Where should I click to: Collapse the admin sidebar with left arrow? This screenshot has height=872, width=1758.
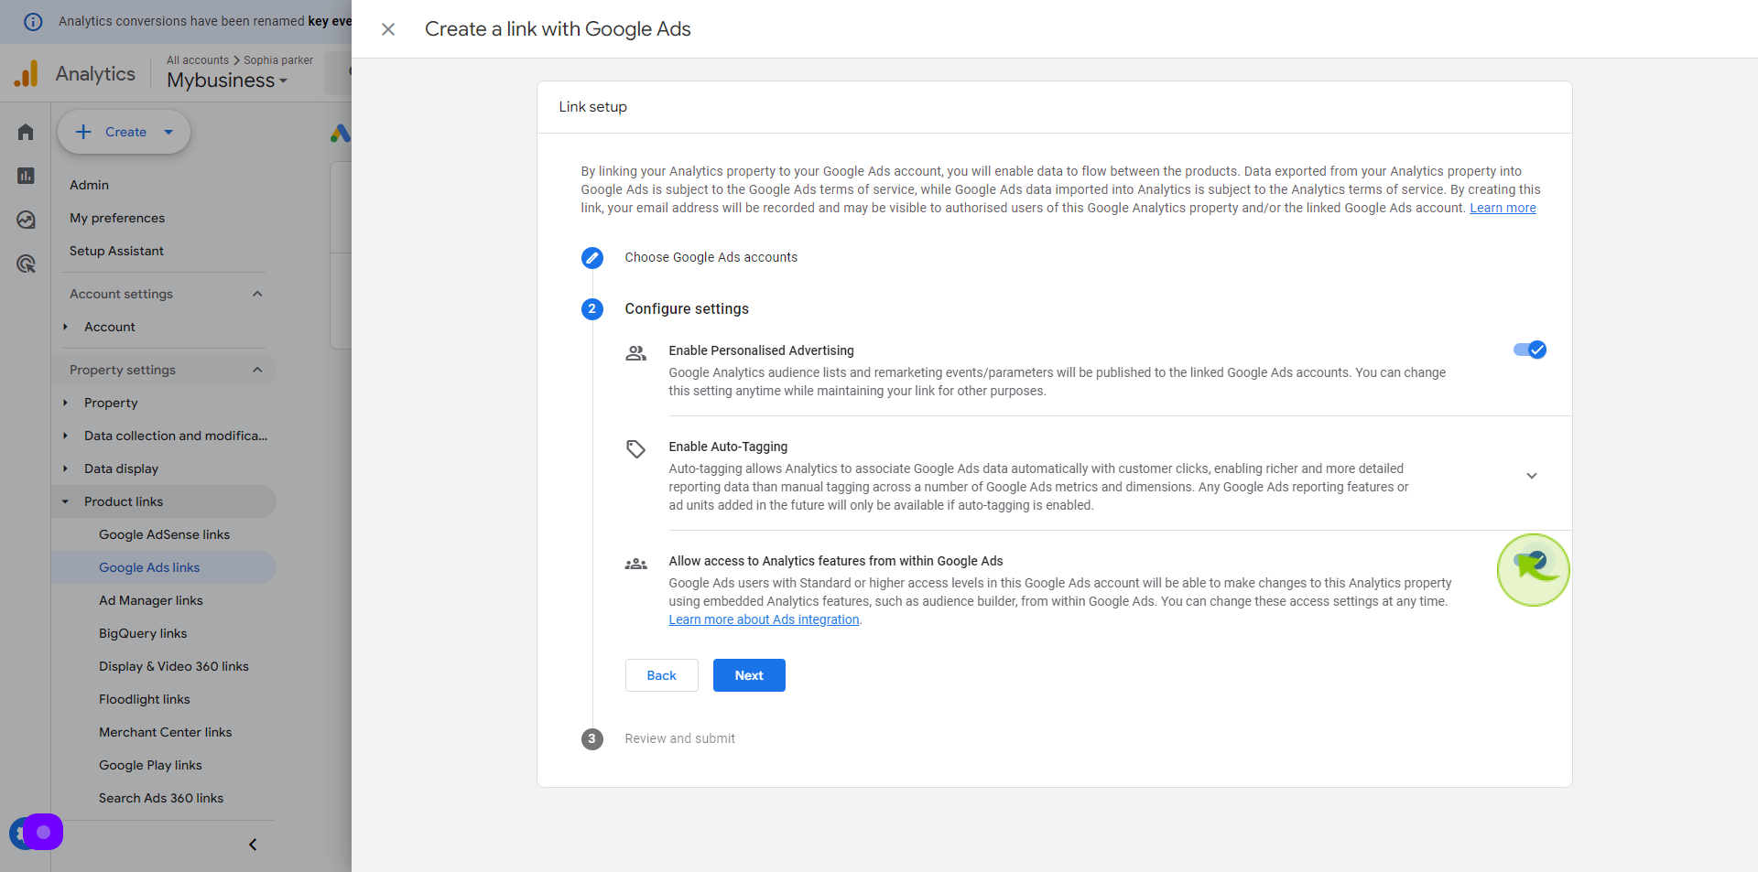click(253, 845)
